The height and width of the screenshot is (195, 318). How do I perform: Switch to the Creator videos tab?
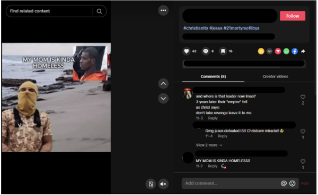click(x=275, y=77)
